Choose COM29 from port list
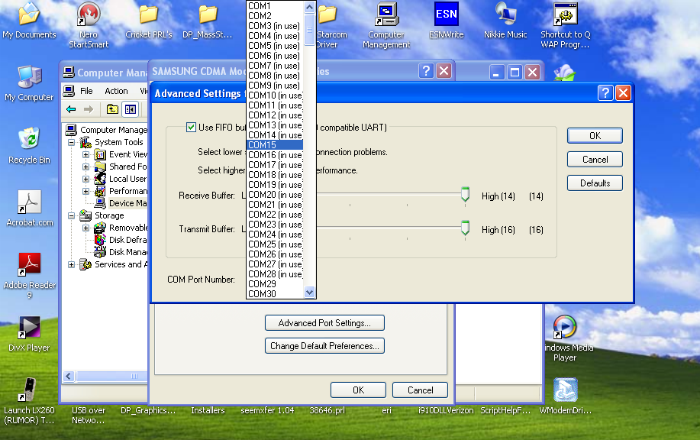Image resolution: width=700 pixels, height=440 pixels. (275, 283)
